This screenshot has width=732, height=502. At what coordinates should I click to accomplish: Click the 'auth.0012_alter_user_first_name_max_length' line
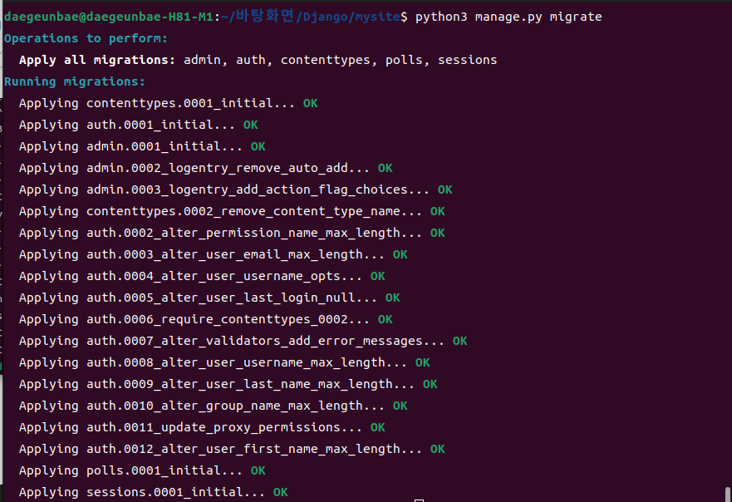pos(232,449)
